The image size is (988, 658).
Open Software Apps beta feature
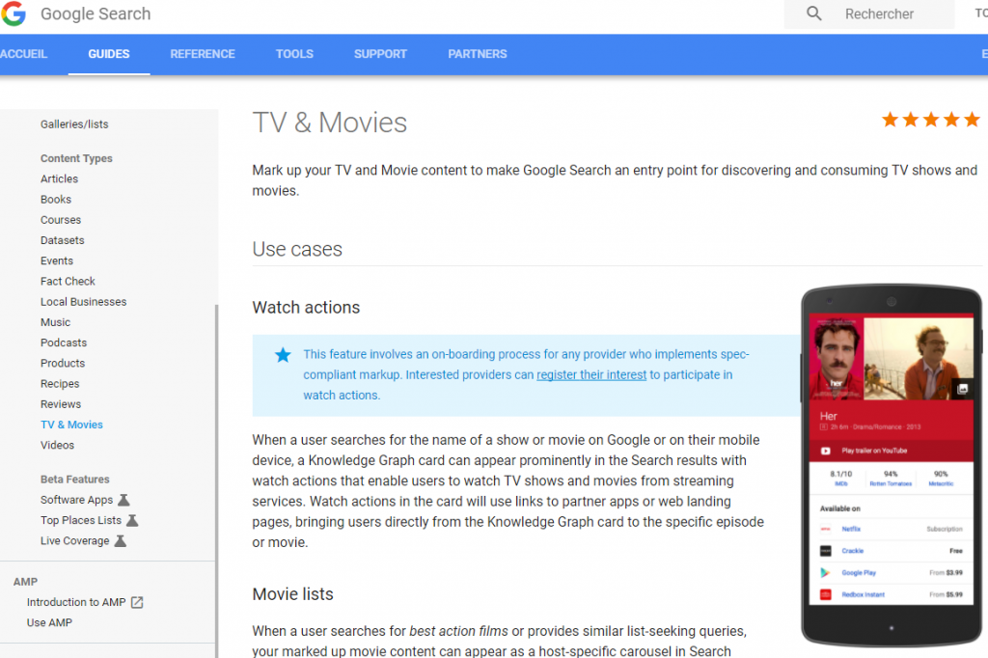[x=77, y=500]
